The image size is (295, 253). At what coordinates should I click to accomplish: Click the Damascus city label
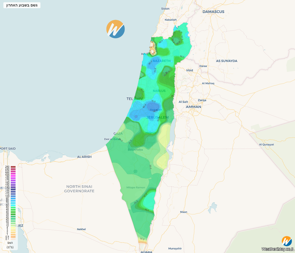(213, 12)
